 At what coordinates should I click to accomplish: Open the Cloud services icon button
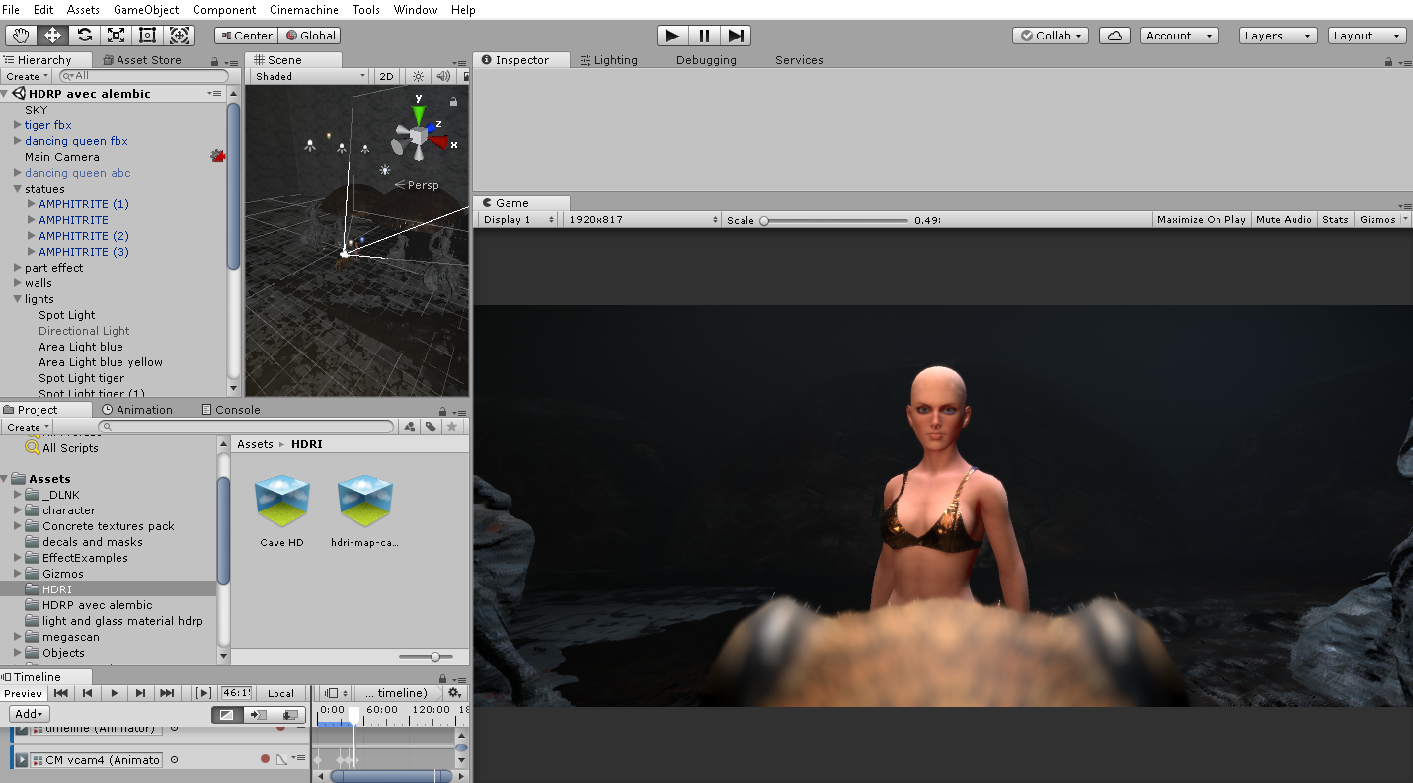point(1114,36)
